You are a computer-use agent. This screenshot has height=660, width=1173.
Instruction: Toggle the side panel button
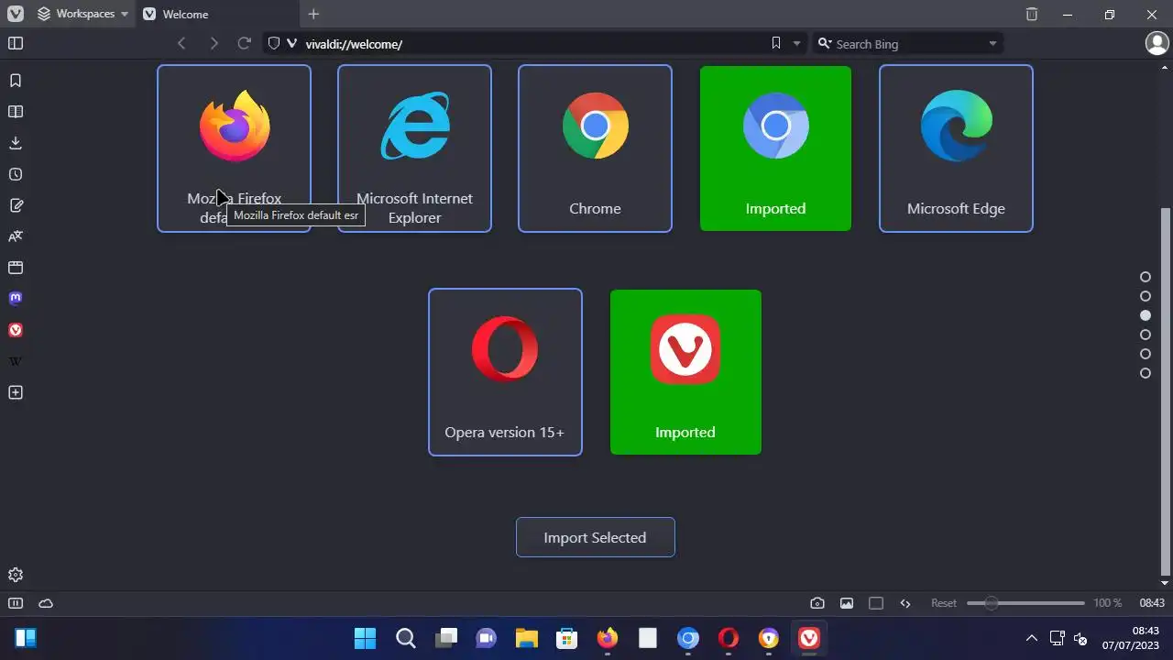16,43
